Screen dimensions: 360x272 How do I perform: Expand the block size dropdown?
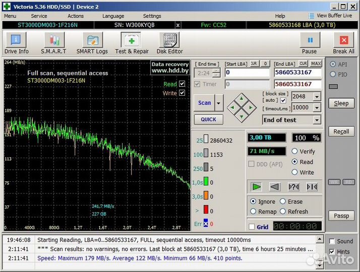pos(317,97)
